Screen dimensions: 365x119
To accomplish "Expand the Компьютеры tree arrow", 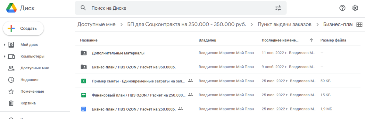I will point(4,56).
